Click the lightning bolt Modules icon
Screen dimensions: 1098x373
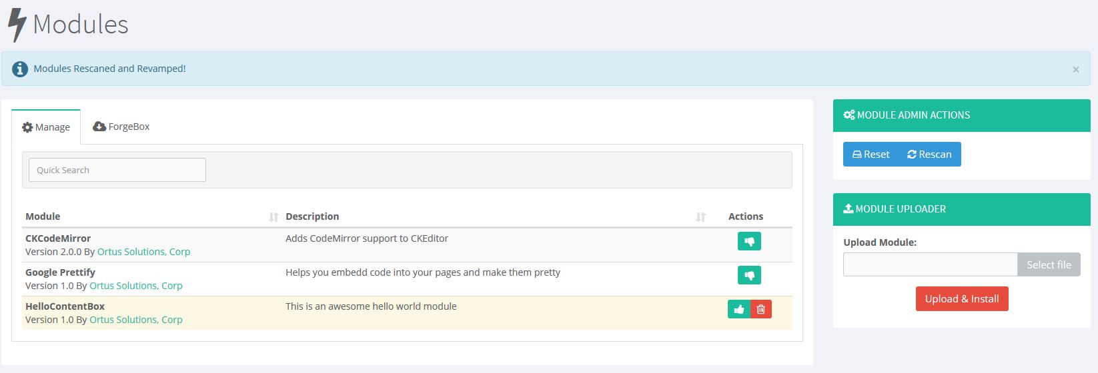click(17, 25)
